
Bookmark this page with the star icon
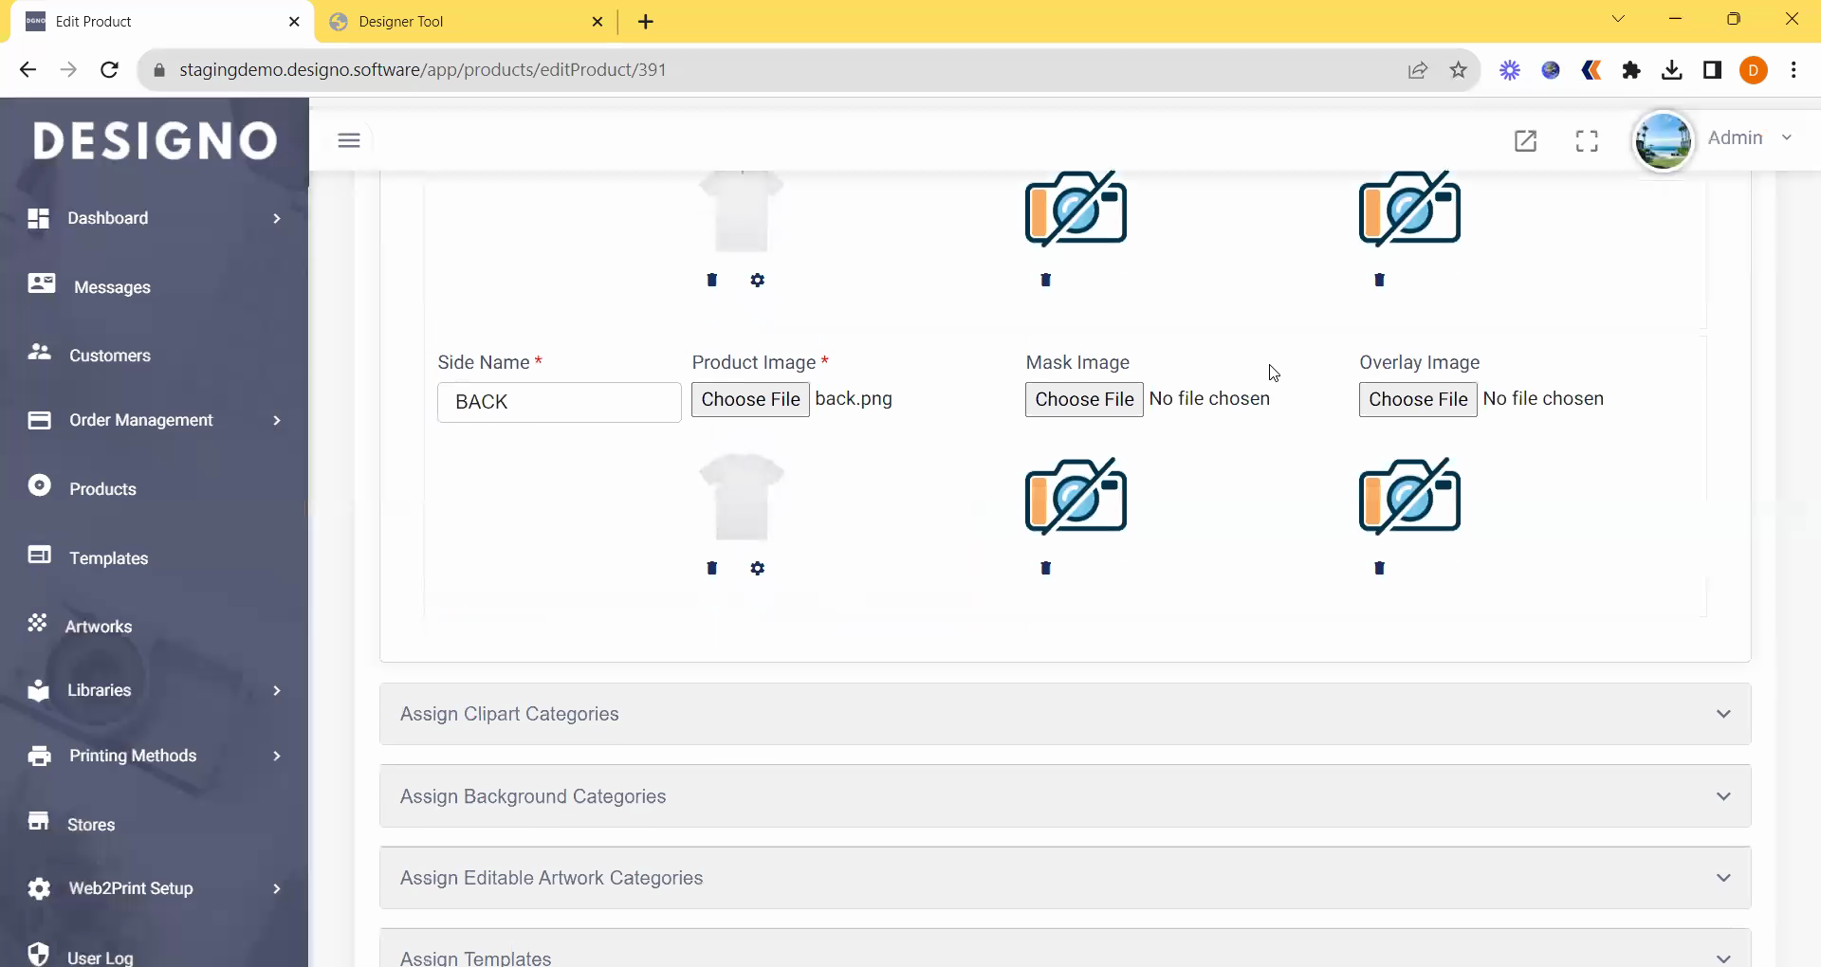tap(1459, 70)
